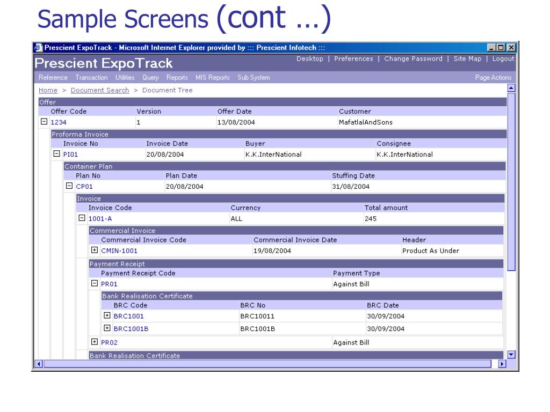The height and width of the screenshot is (412, 550).
Task: Click the Prescient ExpoTrack header logo text
Action: click(x=104, y=63)
